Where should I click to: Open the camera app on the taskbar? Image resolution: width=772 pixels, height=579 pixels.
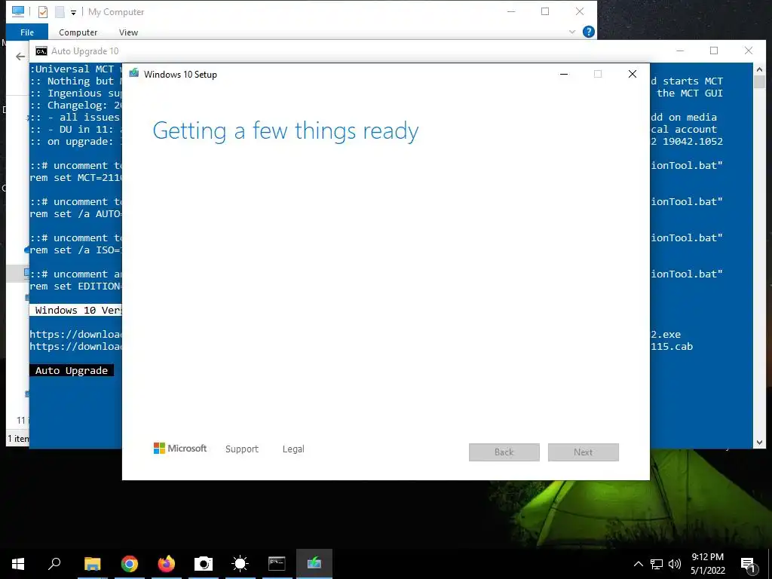coord(204,564)
